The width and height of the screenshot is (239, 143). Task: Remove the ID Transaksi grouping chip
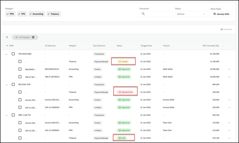[x=33, y=37]
